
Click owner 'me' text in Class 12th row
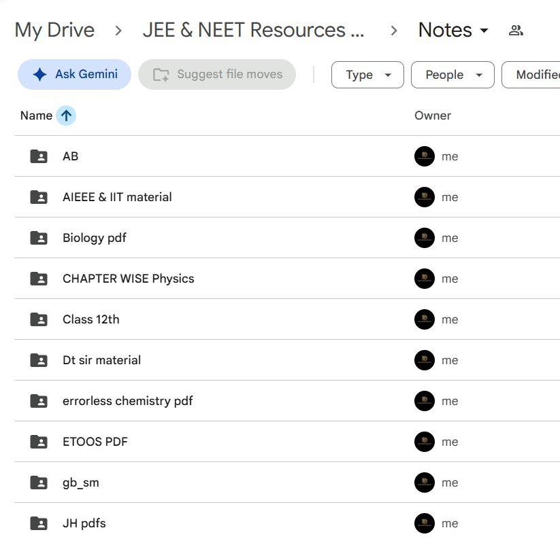450,319
